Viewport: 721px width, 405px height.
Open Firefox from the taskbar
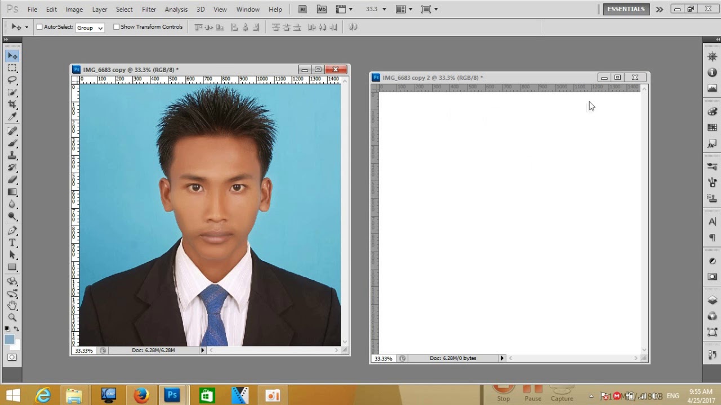141,395
